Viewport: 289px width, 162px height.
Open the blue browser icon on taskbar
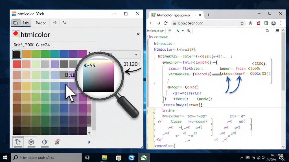(132, 157)
